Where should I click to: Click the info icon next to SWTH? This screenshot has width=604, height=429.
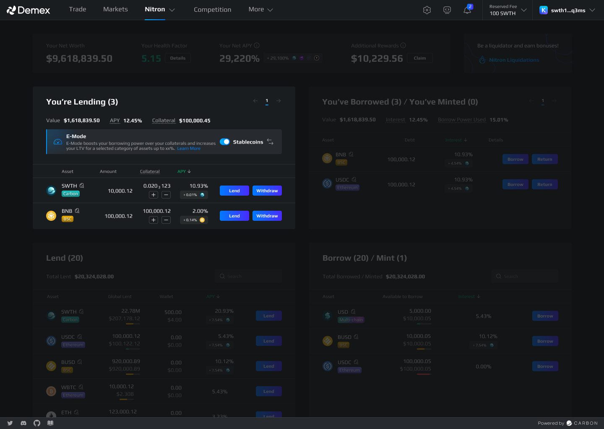pyautogui.click(x=82, y=186)
